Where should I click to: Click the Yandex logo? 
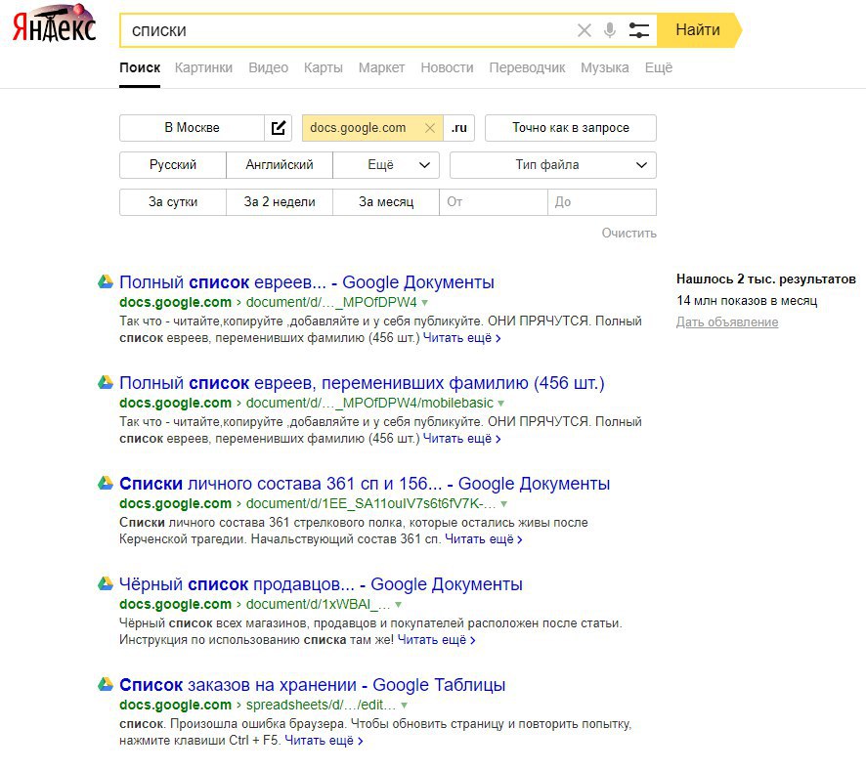pyautogui.click(x=54, y=24)
